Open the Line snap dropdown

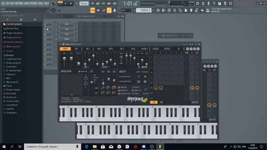click(126, 10)
